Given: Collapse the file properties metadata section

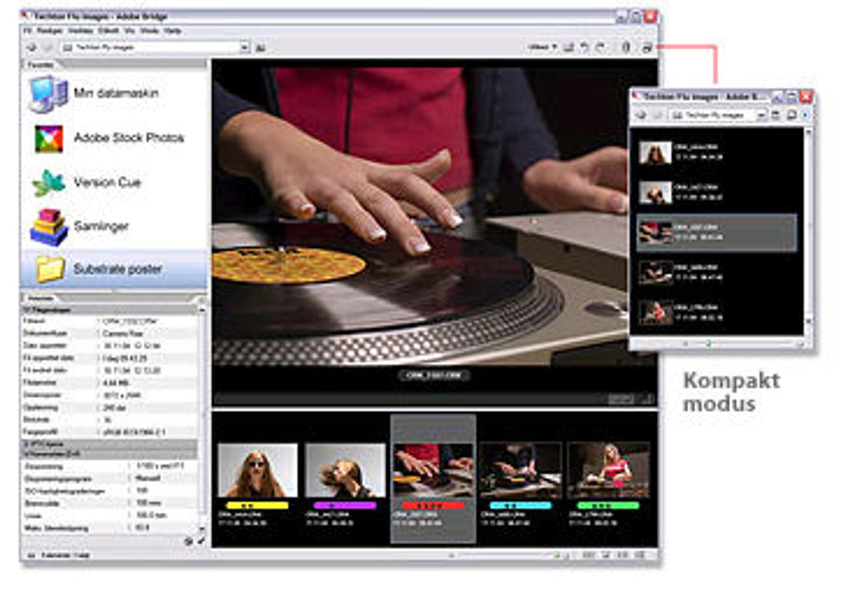Looking at the screenshot, I should pos(26,310).
